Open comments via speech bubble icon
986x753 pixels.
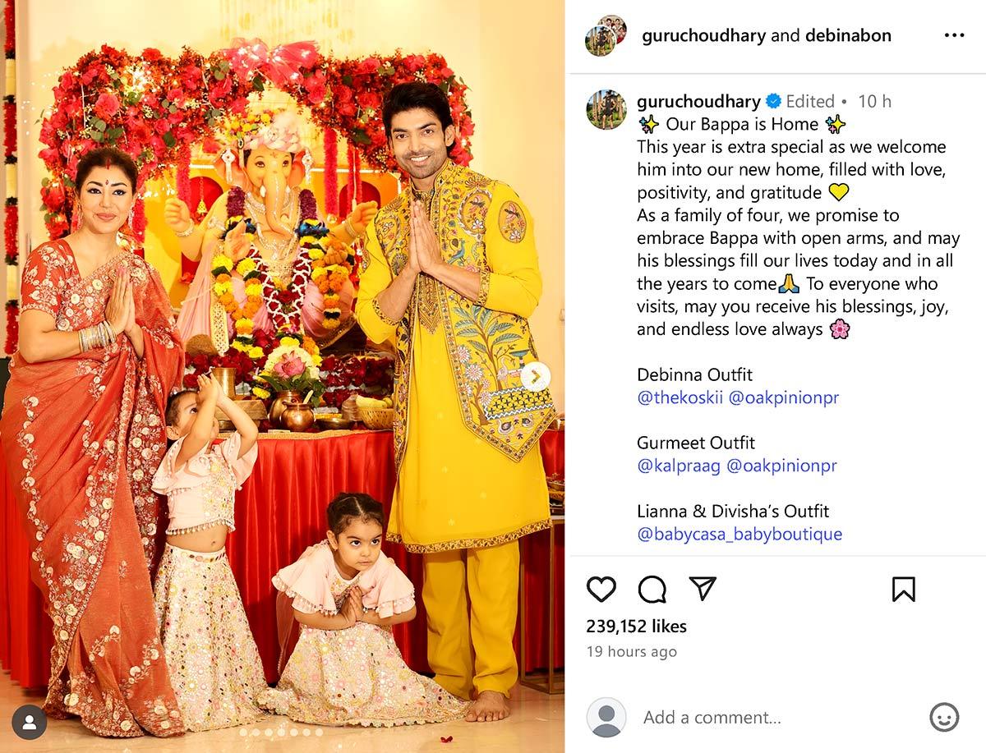click(x=652, y=589)
